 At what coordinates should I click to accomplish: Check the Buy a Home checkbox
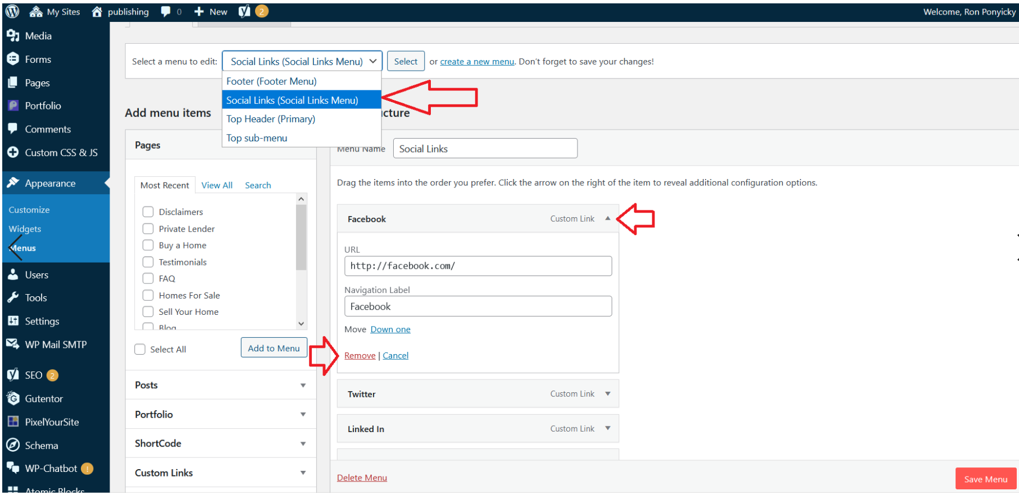(x=148, y=245)
